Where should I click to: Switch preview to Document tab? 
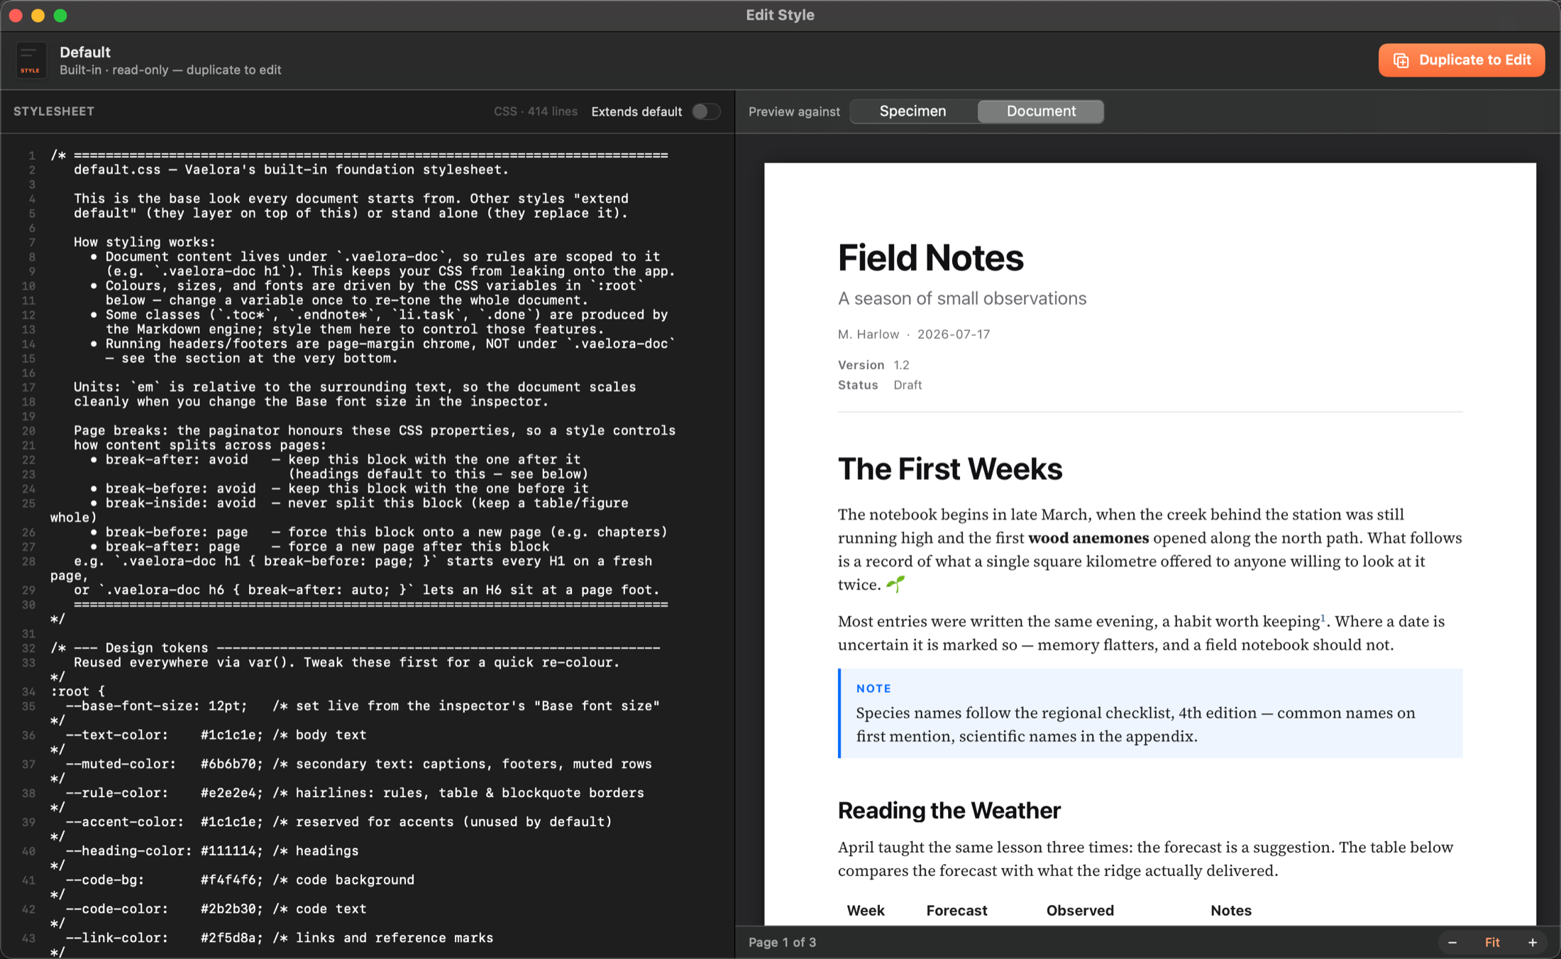pos(1041,111)
